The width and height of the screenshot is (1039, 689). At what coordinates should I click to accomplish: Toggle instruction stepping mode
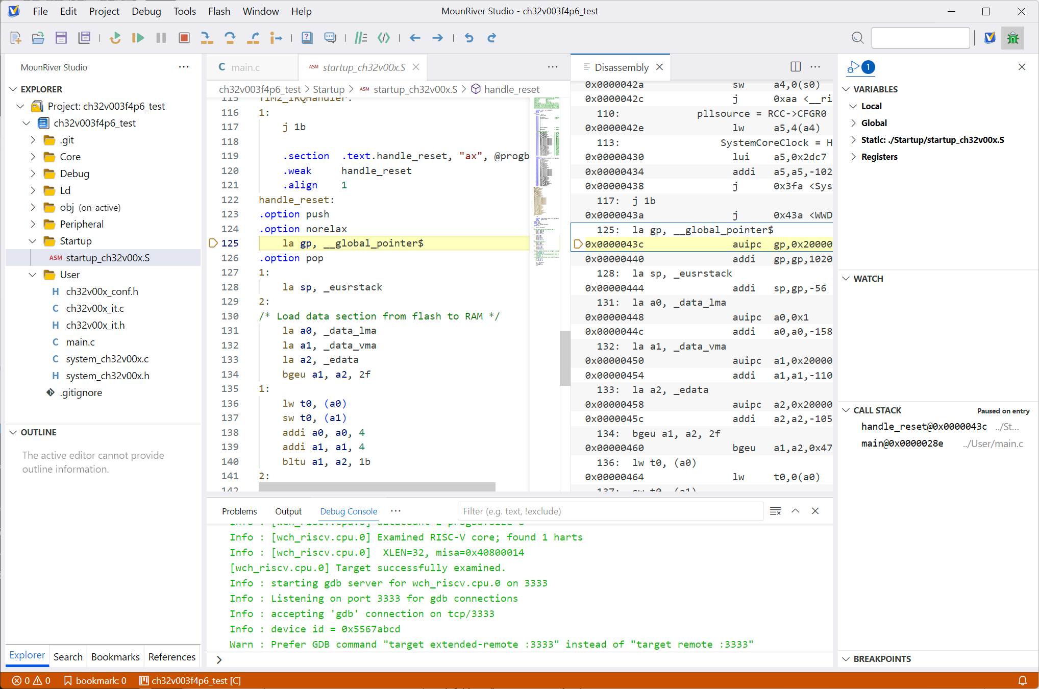pos(276,38)
